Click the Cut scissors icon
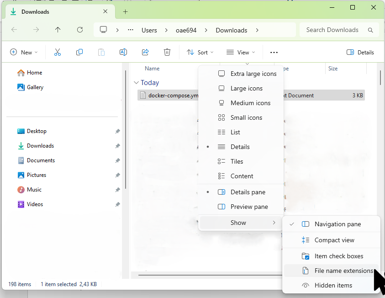This screenshot has height=298, width=385. click(58, 53)
